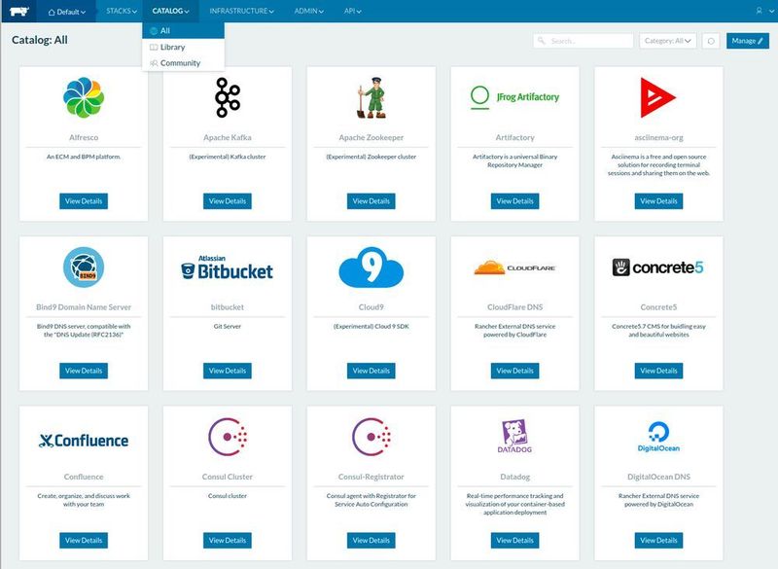Click the Apache Zookeeper mascot image

(371, 97)
